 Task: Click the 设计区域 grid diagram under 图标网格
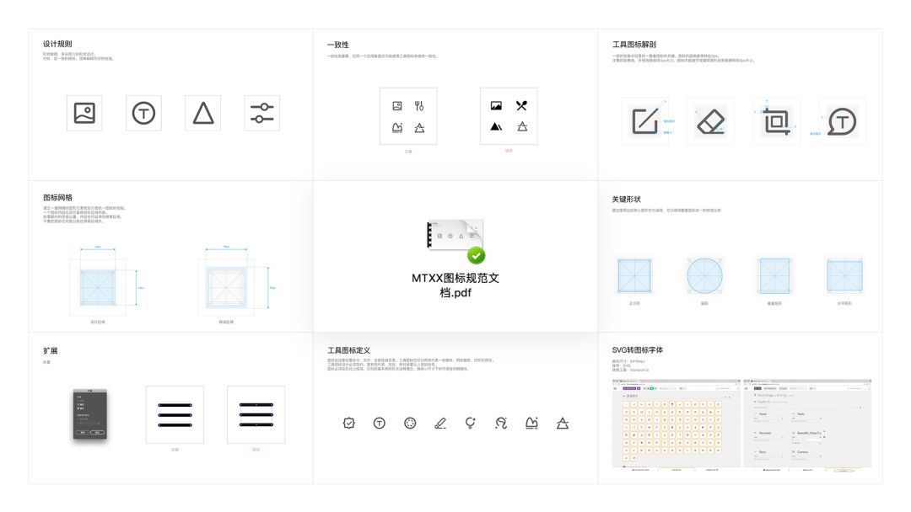(x=98, y=287)
